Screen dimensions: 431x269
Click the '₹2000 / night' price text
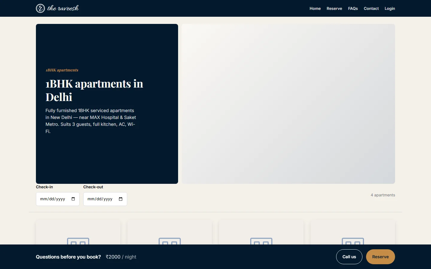121,257
